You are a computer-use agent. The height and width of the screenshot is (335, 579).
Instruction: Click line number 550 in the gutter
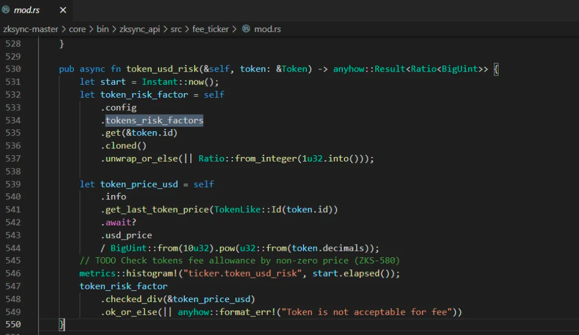pos(13,325)
